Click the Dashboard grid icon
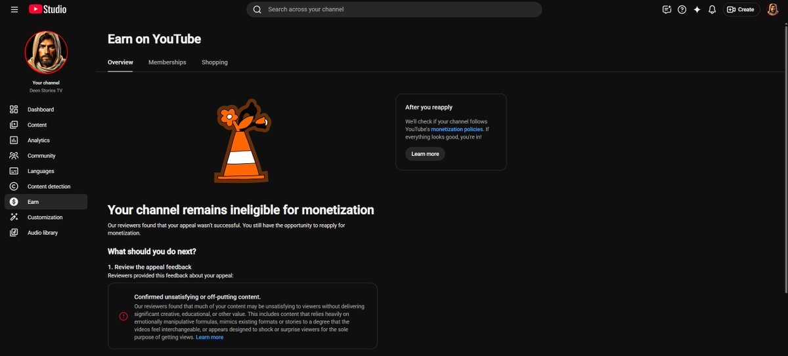 [x=14, y=109]
